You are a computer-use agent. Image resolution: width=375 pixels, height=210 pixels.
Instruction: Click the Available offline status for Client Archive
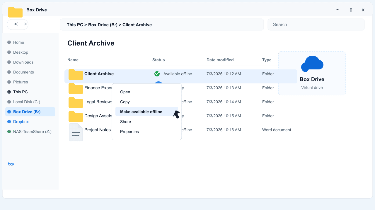click(178, 74)
